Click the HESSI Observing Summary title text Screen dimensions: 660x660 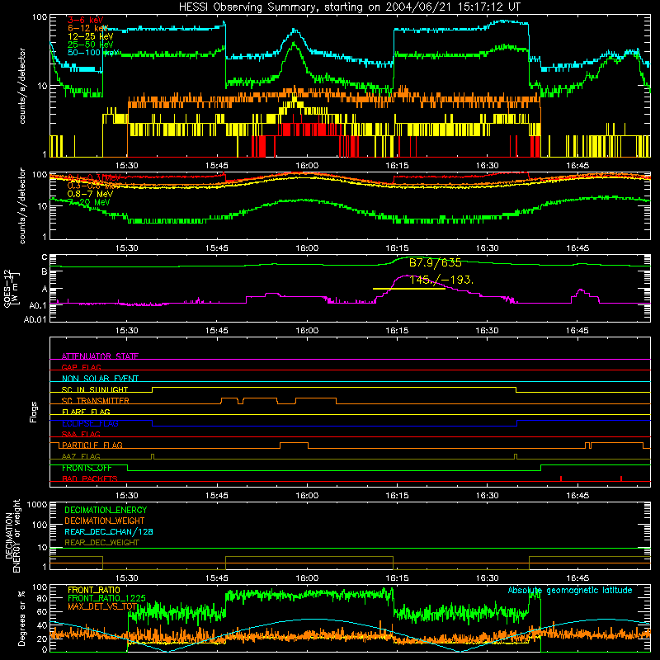349,7
